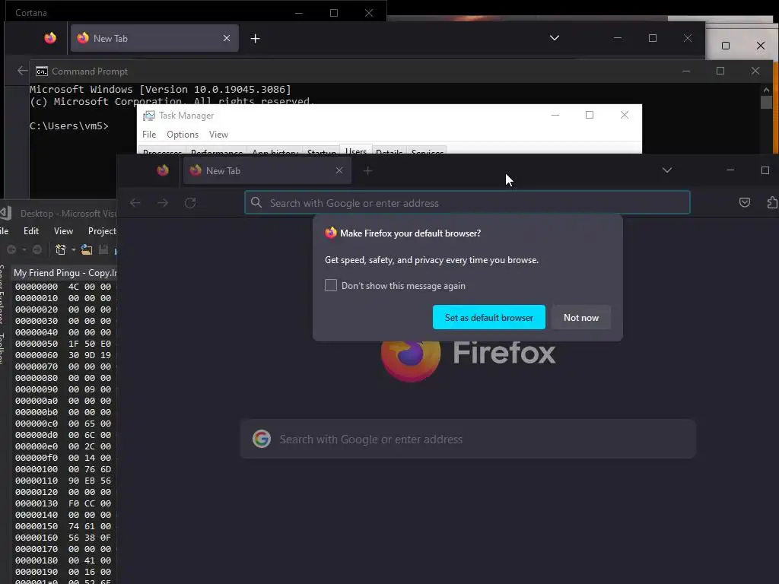Select My Friend Pingu - Copy document tab
This screenshot has height=584, width=779.
click(x=65, y=273)
